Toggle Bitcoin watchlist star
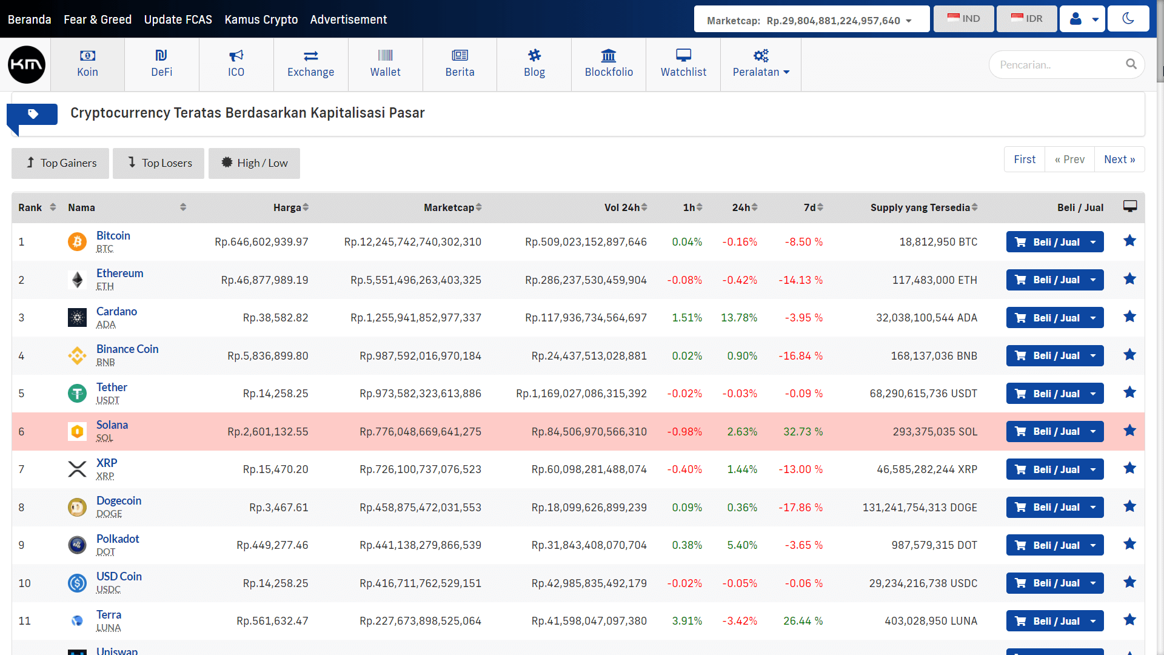Viewport: 1164px width, 655px height. 1129,241
